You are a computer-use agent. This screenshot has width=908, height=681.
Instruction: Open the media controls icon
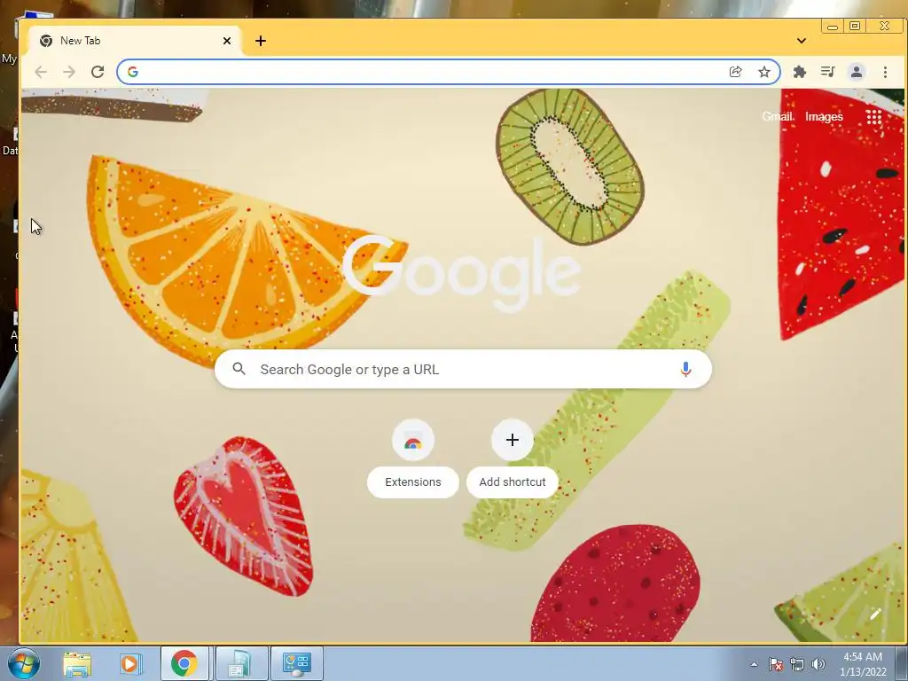828,72
